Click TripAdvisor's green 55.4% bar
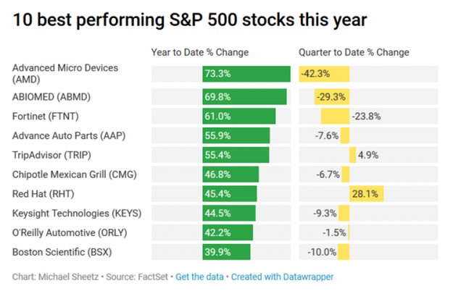Screen dimensions: 453x291 point(236,155)
